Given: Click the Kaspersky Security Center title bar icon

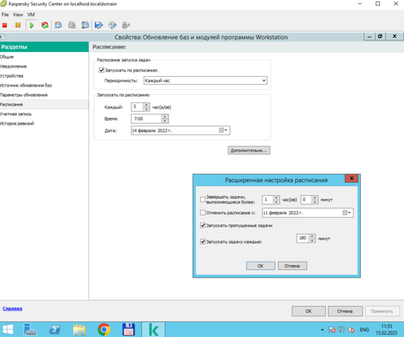Looking at the screenshot, I should click(3, 4).
